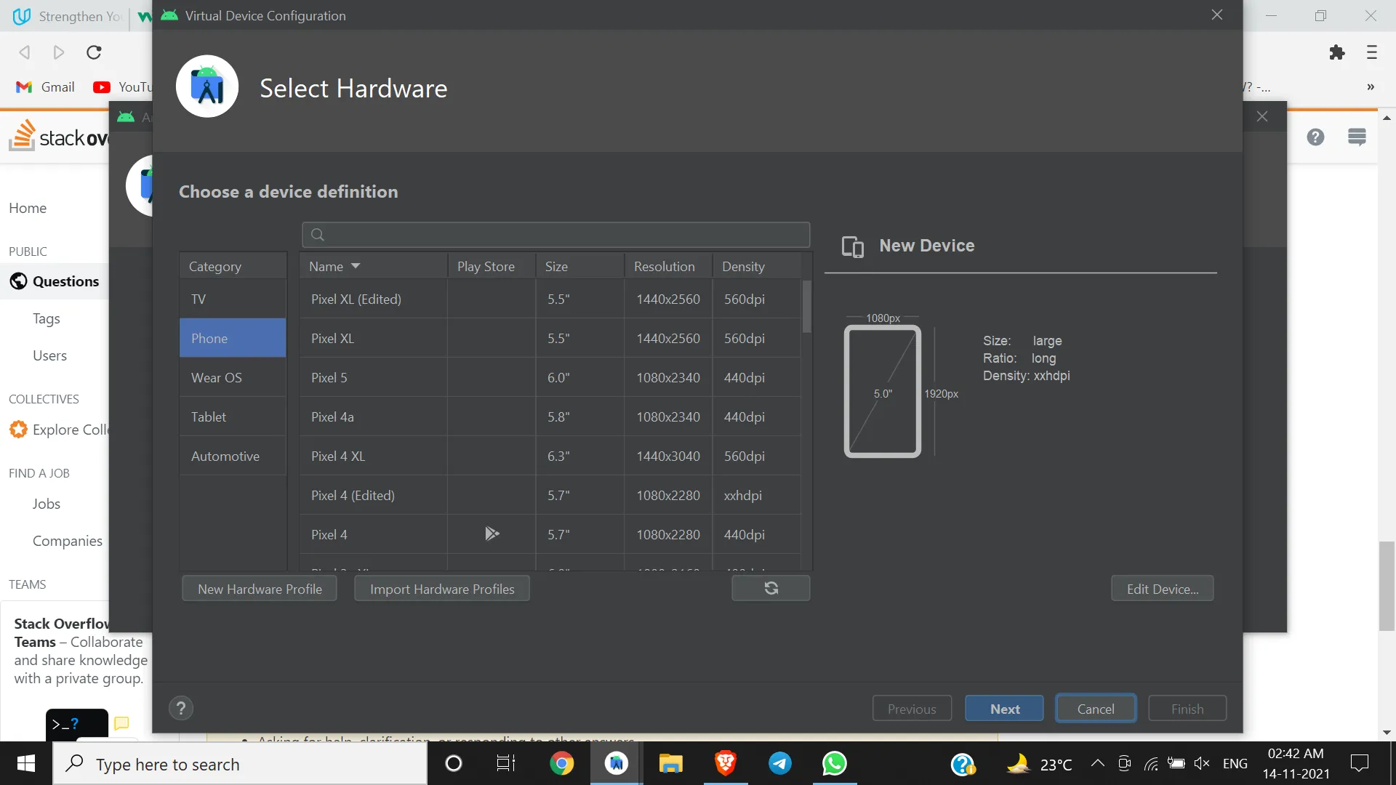Open Tags in Stack Overflow sidebar

(47, 318)
